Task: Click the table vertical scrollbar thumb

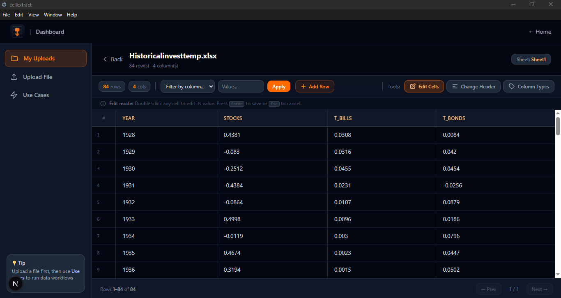Action: 558,126
